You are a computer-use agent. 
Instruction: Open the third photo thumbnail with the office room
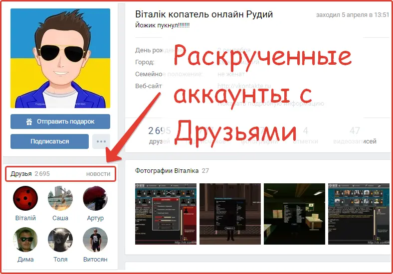[294, 214]
